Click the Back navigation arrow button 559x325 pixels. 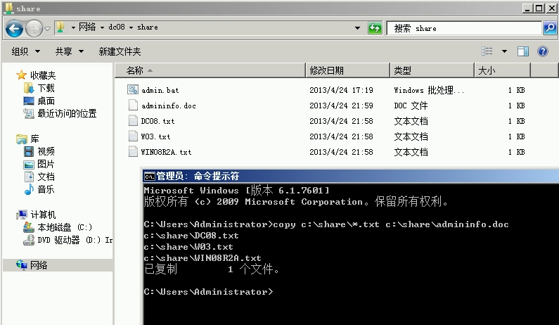pos(14,28)
